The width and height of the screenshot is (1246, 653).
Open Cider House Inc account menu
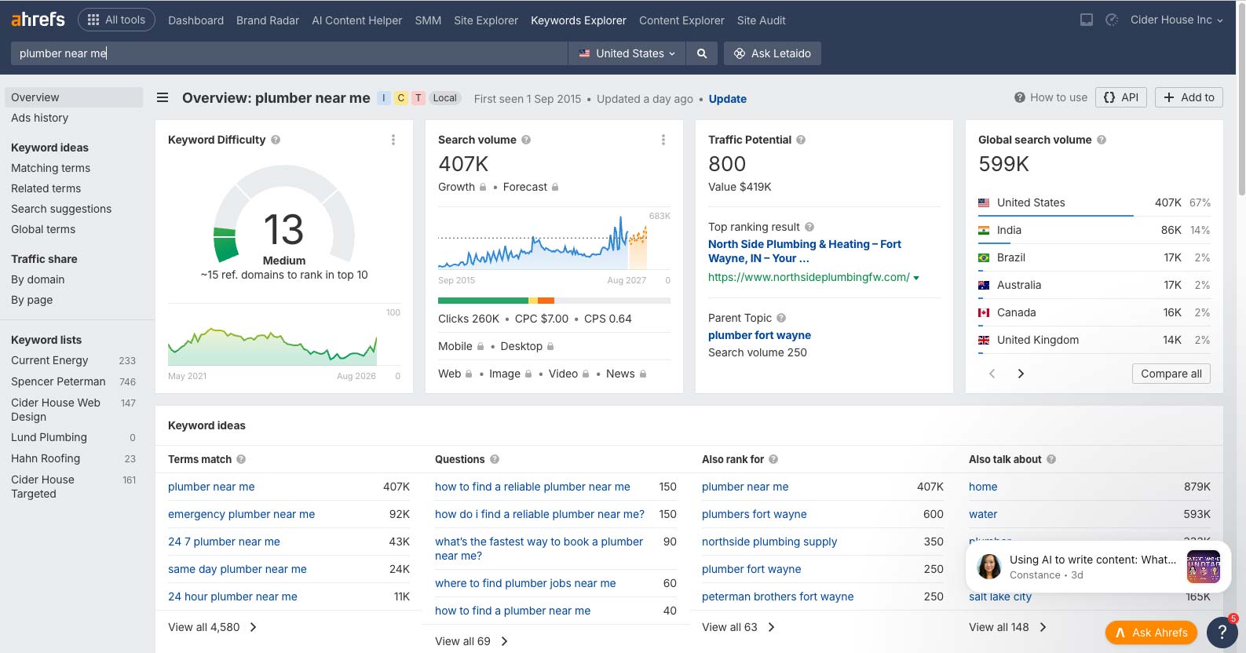pyautogui.click(x=1176, y=20)
